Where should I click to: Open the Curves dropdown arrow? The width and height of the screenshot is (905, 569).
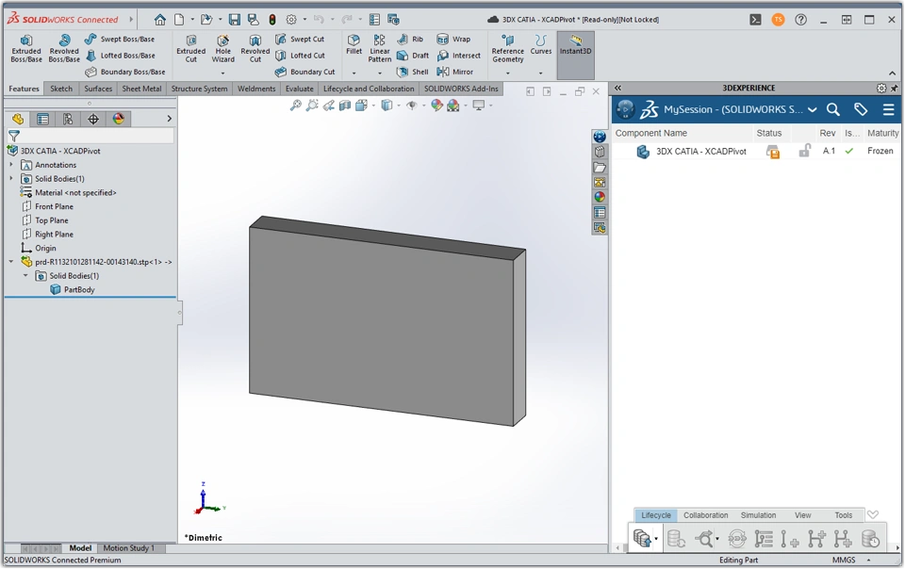click(x=541, y=73)
